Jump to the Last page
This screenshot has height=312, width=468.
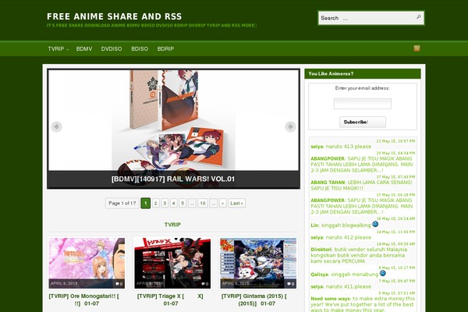pos(236,204)
